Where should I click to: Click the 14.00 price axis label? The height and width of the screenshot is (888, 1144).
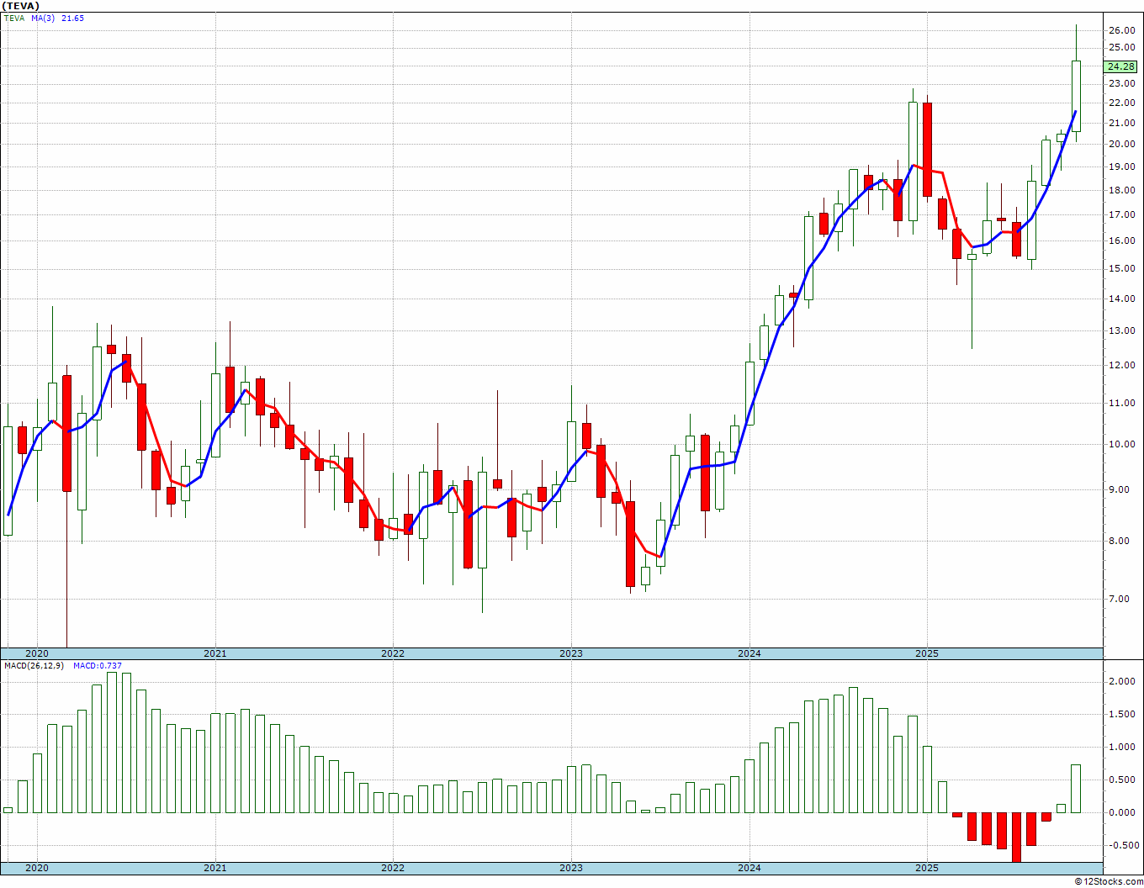[x=1122, y=299]
